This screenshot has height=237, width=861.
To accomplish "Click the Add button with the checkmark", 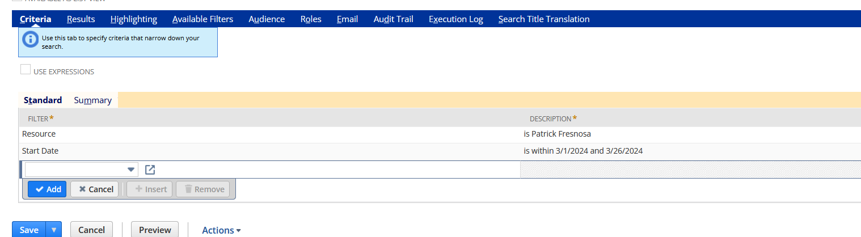I will [x=48, y=189].
